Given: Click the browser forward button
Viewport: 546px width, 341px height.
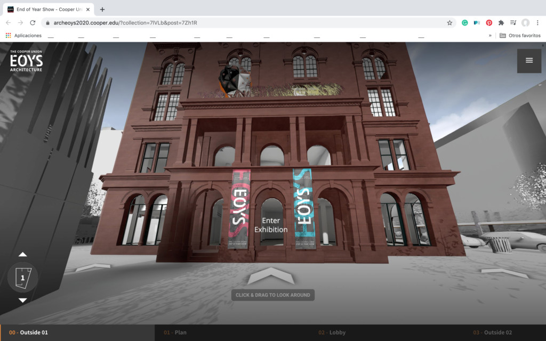Looking at the screenshot, I should tap(21, 22).
